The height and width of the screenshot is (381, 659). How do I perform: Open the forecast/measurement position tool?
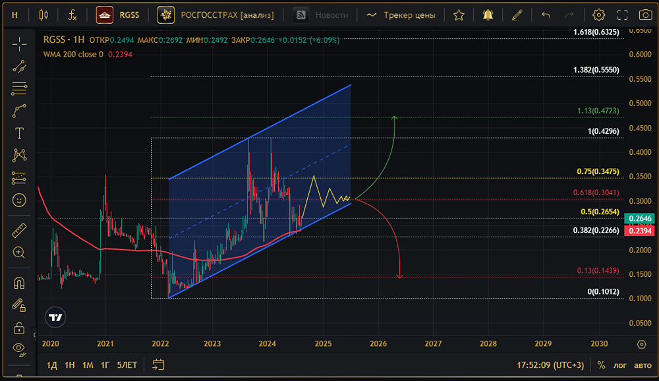19,178
